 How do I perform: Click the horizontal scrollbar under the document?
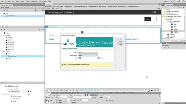coord(103,89)
